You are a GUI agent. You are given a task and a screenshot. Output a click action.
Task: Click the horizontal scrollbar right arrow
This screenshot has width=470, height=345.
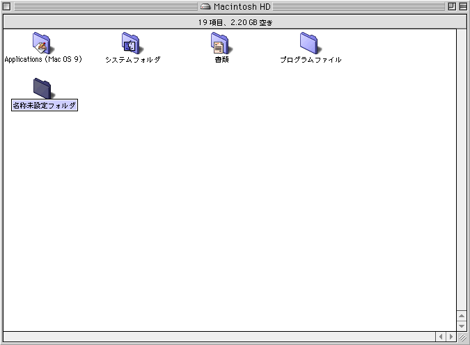pyautogui.click(x=451, y=337)
